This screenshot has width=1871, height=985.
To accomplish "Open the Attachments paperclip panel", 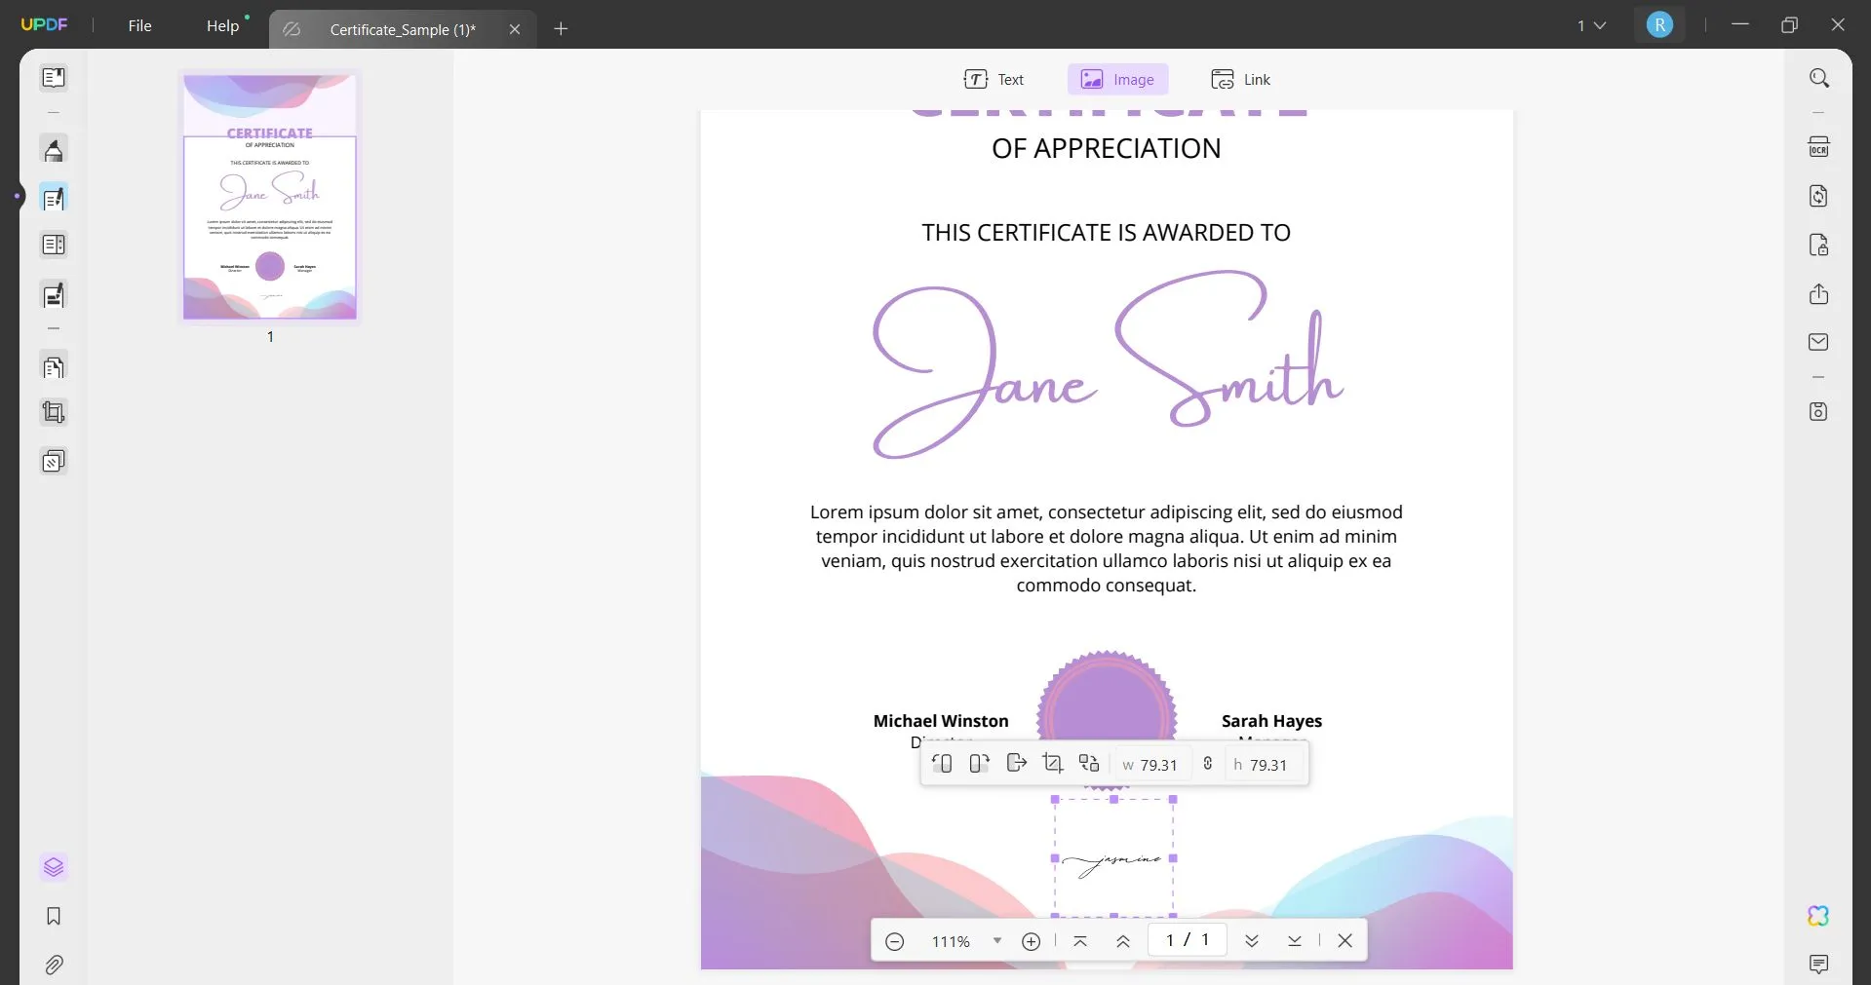I will point(54,965).
